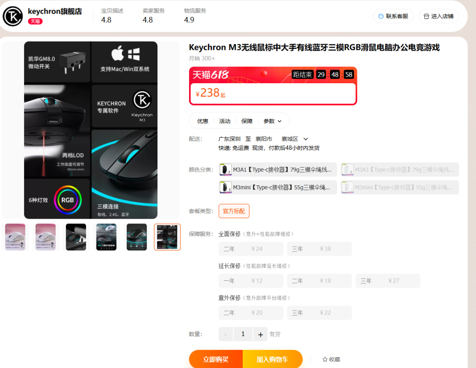This screenshot has width=476, height=368.
Task: Choose the white M3mini 55g color option
Action: (400, 188)
